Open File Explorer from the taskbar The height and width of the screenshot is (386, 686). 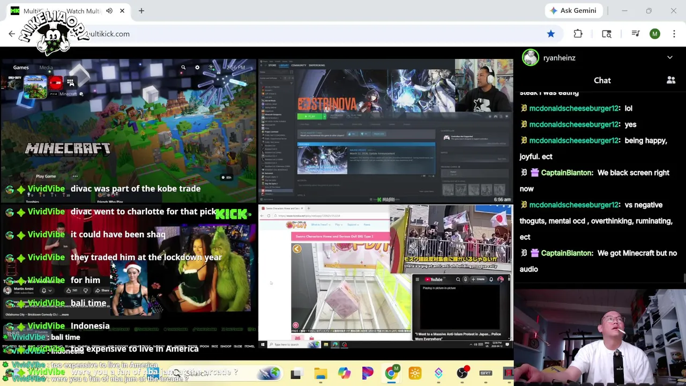pos(320,374)
